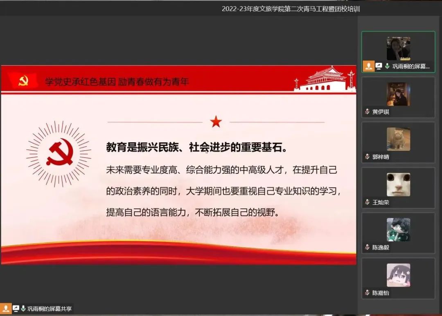442x316 pixels.
Task: Click the participant name 黄伊琪
Action: coord(381,112)
